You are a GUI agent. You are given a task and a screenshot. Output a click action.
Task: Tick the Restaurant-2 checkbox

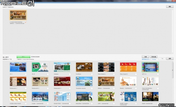coord(48,88)
